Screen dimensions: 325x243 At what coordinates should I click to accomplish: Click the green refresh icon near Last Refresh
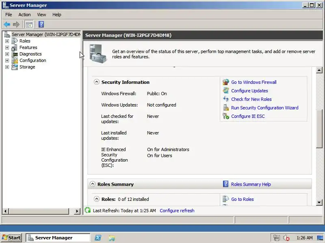click(x=88, y=210)
